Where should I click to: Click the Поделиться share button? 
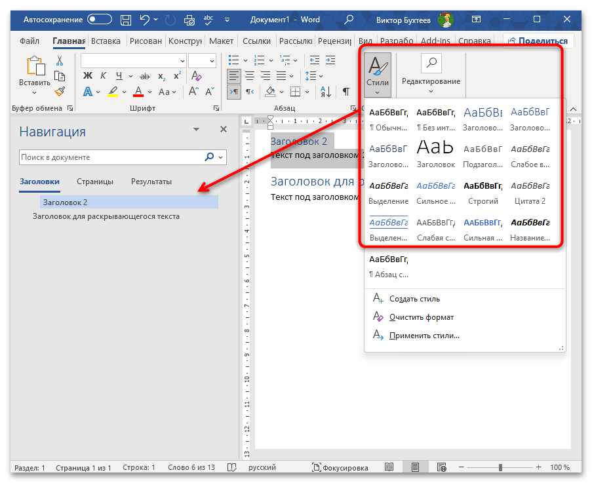(538, 41)
